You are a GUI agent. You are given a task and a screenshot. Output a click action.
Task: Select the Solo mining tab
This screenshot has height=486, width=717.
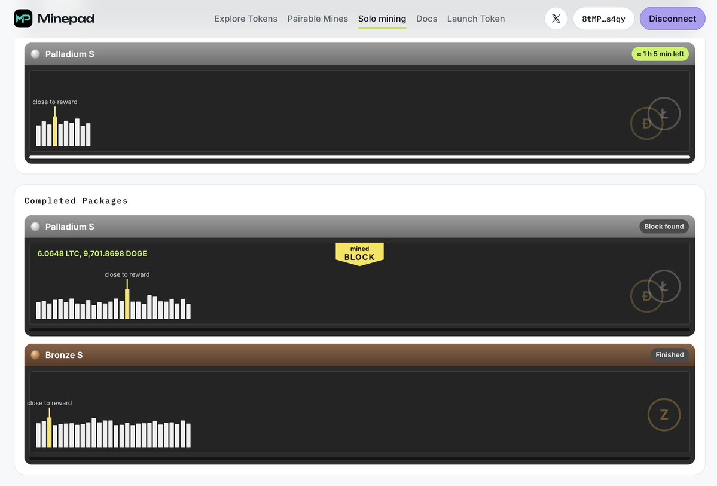382,19
